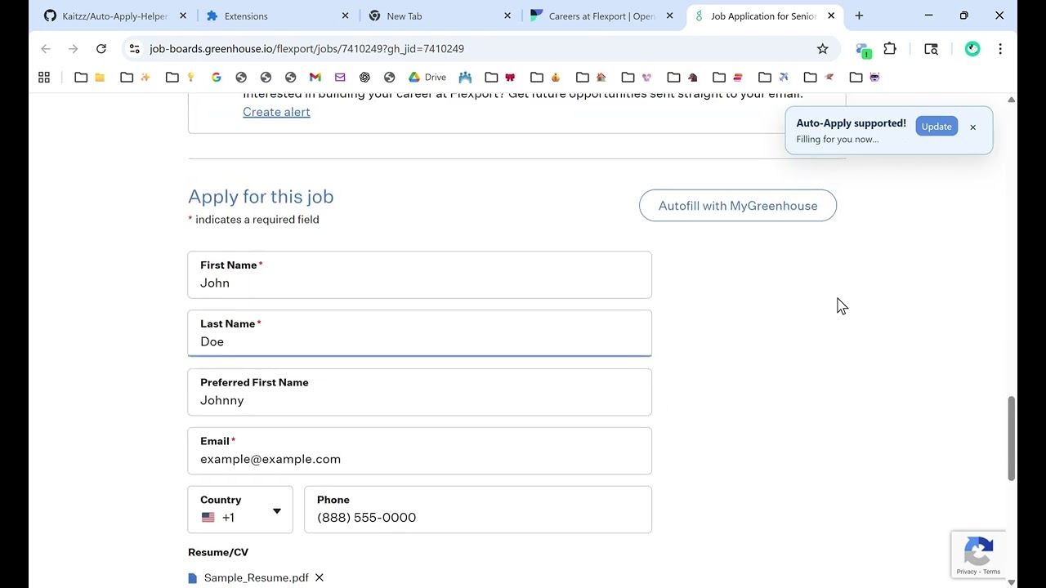Click Autofill with MyGreenhouse button
The image size is (1046, 588).
pos(738,206)
